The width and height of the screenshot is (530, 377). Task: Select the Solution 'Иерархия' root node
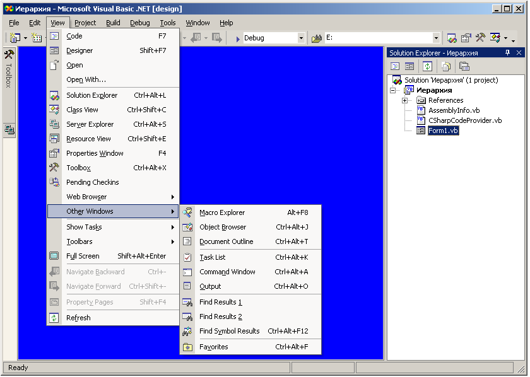451,80
